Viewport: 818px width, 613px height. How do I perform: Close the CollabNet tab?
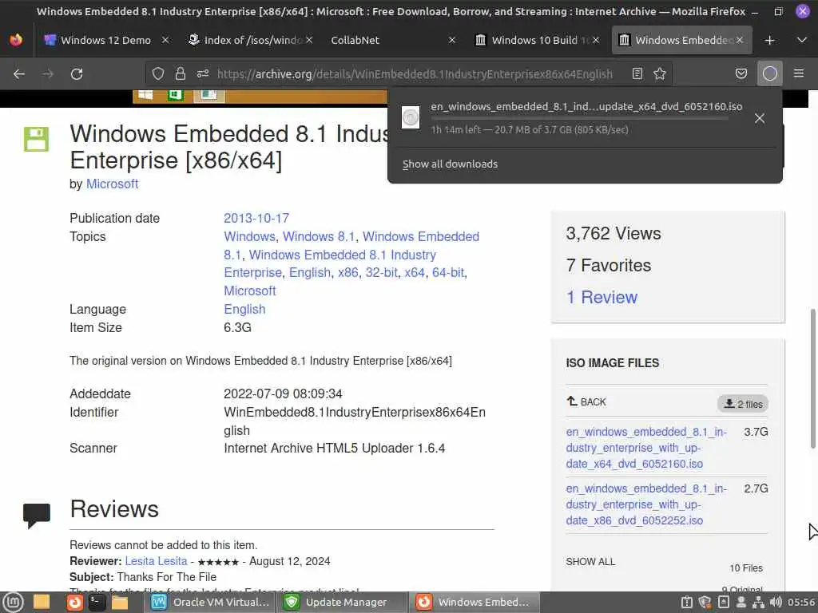(x=452, y=40)
